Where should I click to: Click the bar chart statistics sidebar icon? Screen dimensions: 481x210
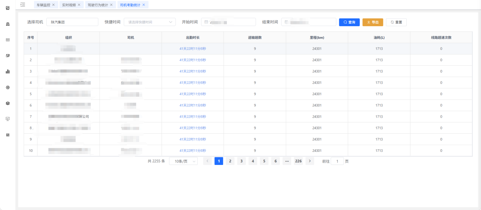[x=8, y=72]
